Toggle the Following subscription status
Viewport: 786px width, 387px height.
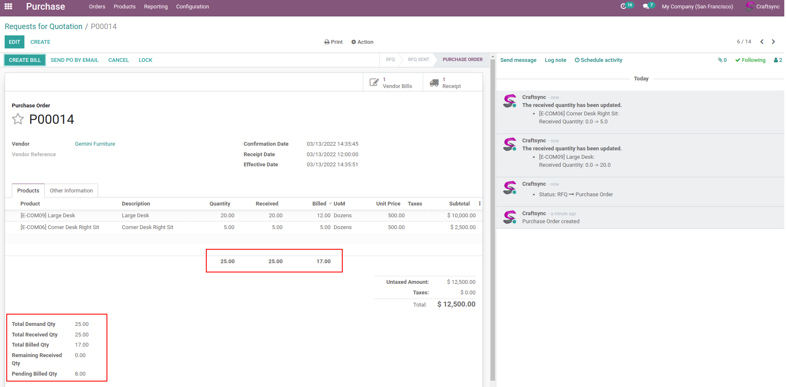tap(750, 60)
